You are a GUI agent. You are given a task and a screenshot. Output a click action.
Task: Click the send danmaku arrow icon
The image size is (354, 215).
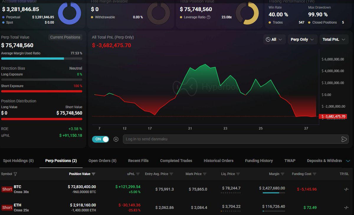tap(344, 139)
